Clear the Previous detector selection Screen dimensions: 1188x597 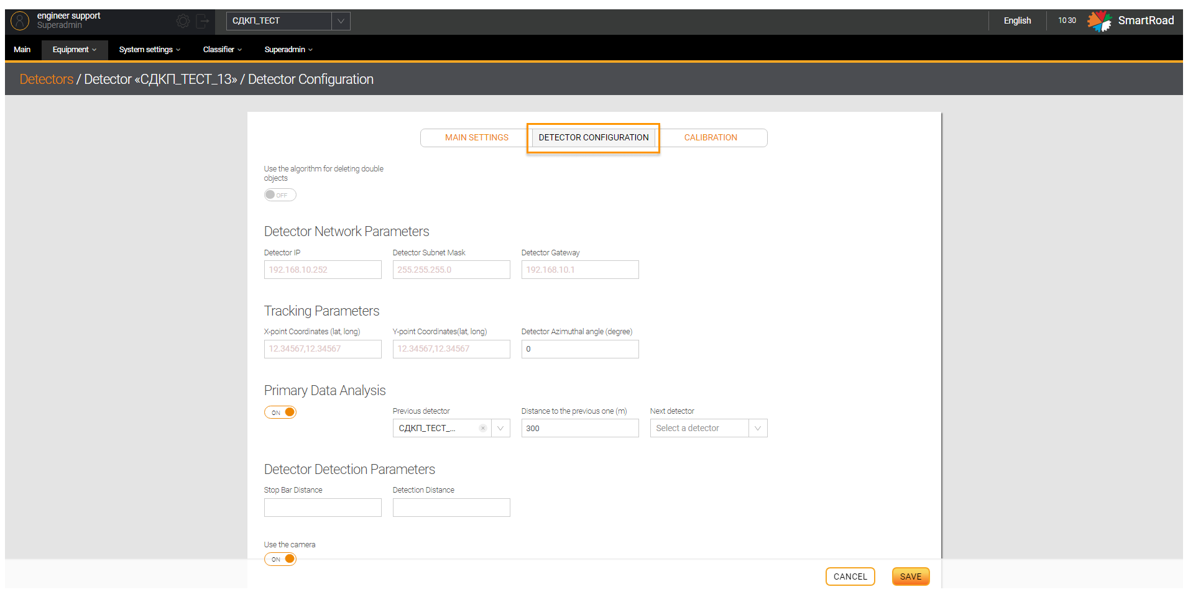tap(483, 428)
